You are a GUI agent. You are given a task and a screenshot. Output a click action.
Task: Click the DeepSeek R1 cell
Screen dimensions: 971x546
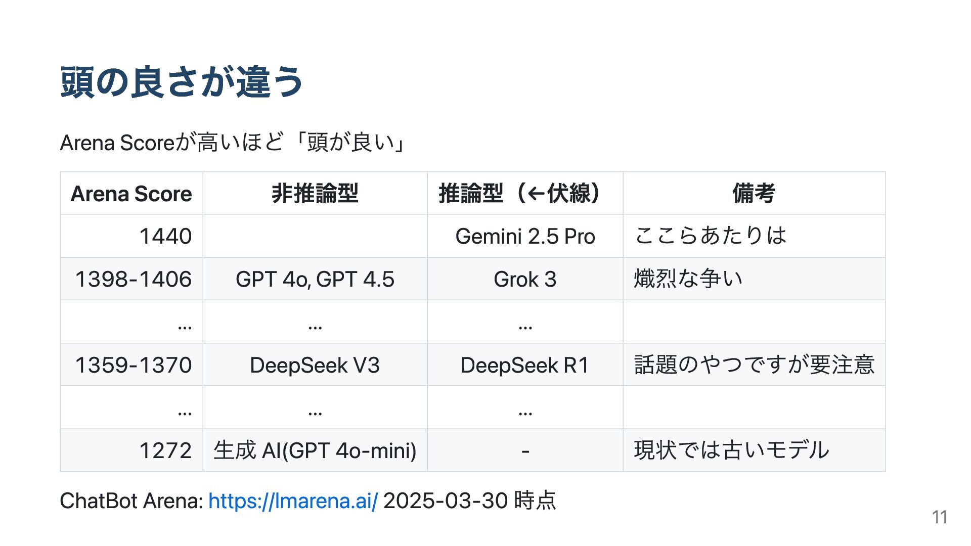click(x=525, y=365)
